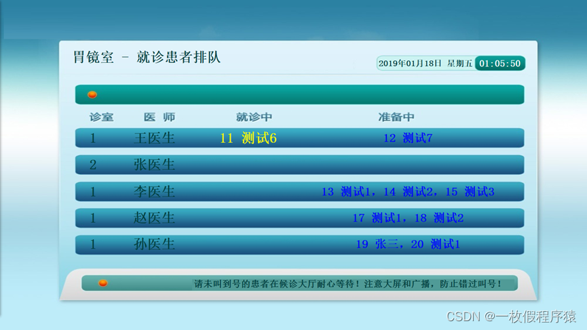Click room number 1 in 王医生 row
587x330 pixels.
coord(93,138)
